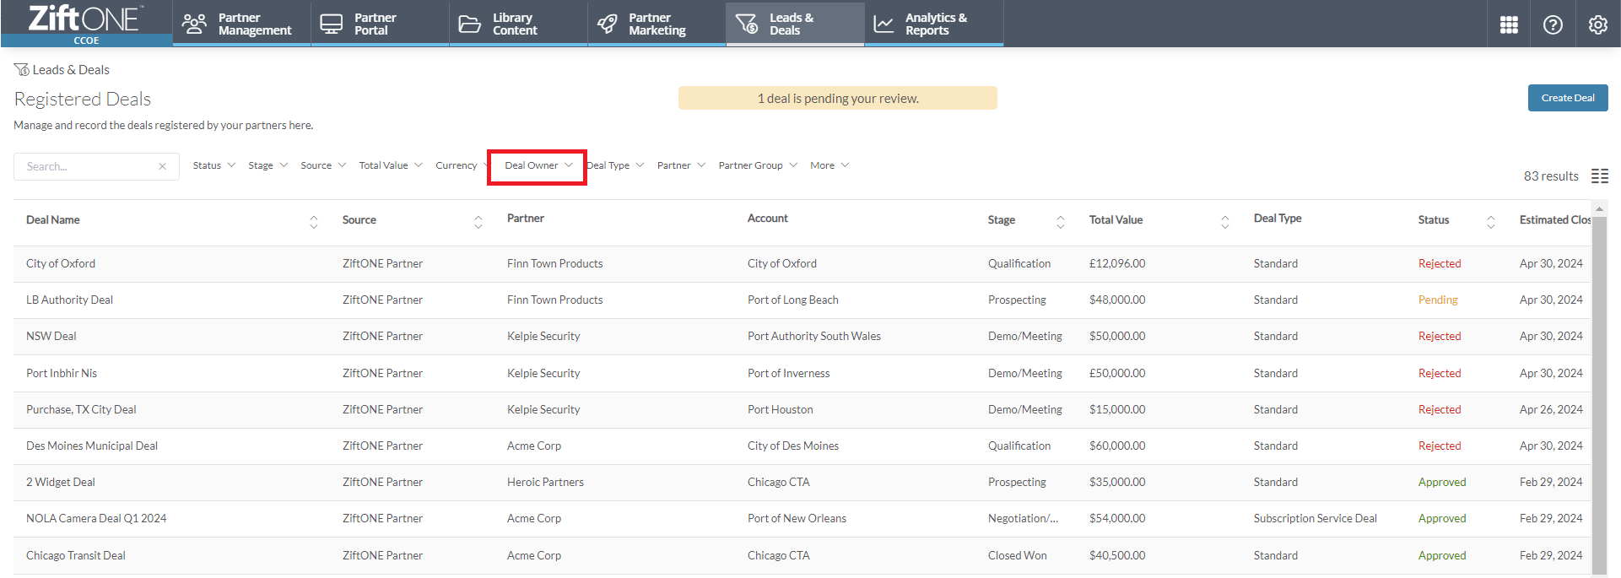Toggle the column layout view icon
Screen dimensions: 1621x578
click(1600, 176)
